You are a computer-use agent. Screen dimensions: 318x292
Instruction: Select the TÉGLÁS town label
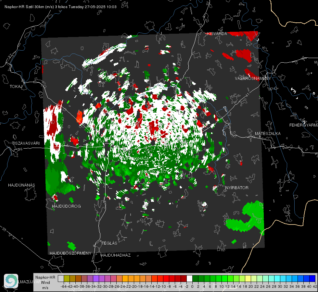109,243
